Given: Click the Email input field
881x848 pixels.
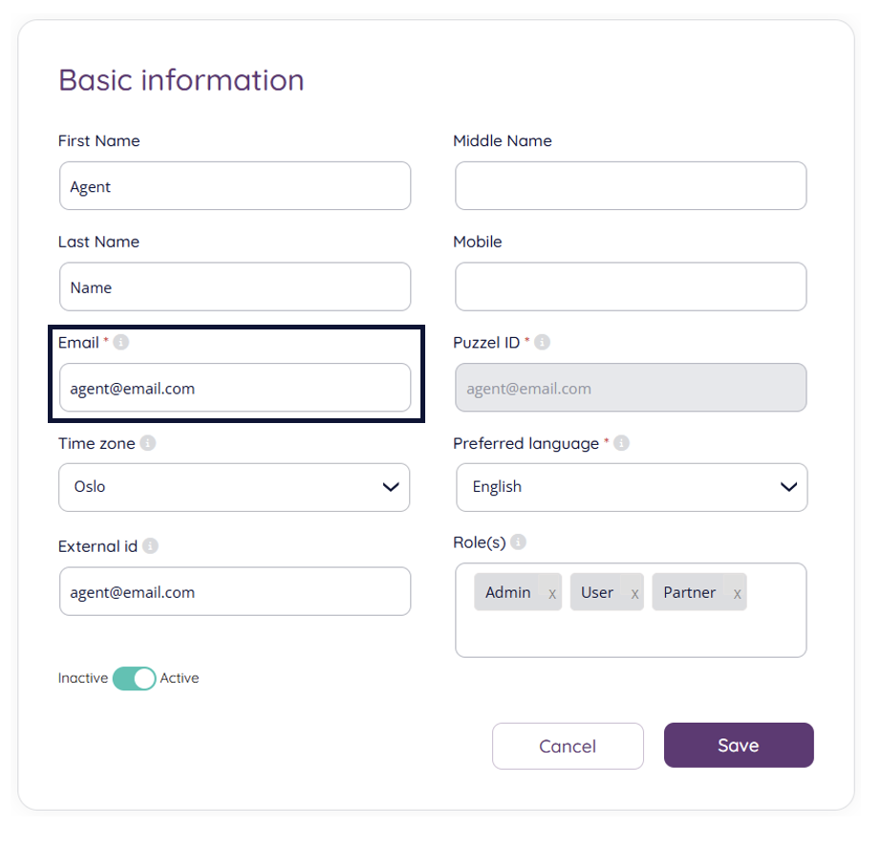Looking at the screenshot, I should [234, 389].
